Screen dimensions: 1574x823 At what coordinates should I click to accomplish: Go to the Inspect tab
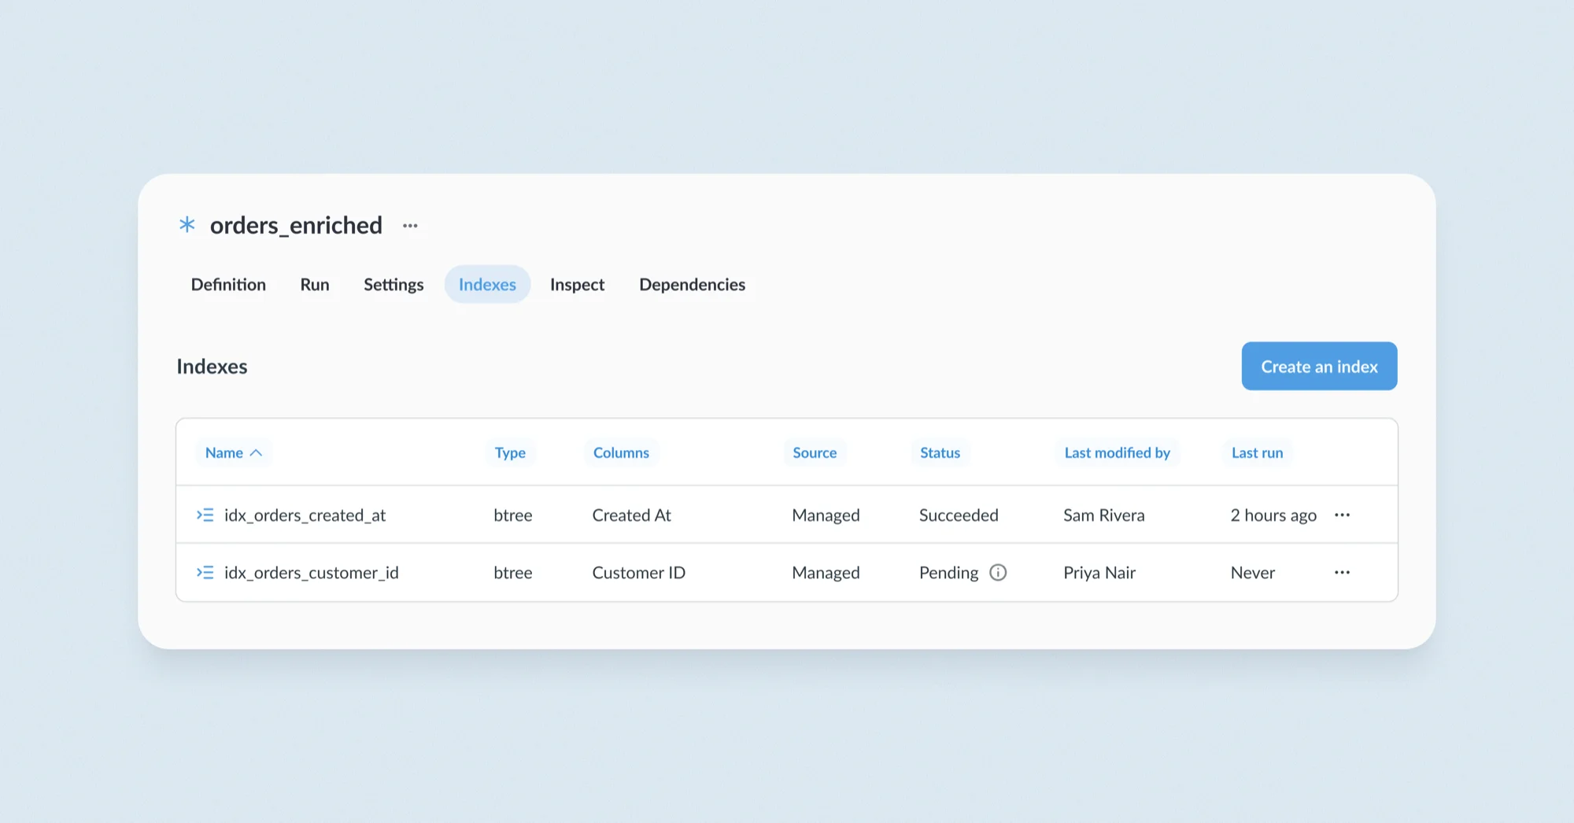click(x=577, y=284)
